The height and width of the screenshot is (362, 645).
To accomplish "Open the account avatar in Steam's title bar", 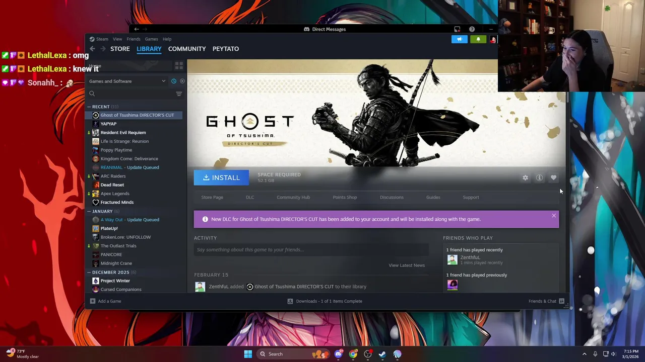I will [x=493, y=39].
